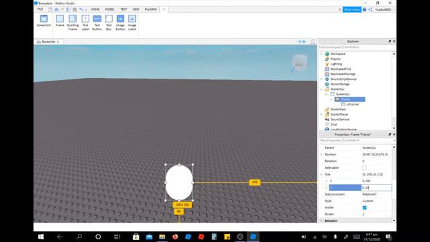
Task: Collapse the StarterGui node
Action: [321, 89]
